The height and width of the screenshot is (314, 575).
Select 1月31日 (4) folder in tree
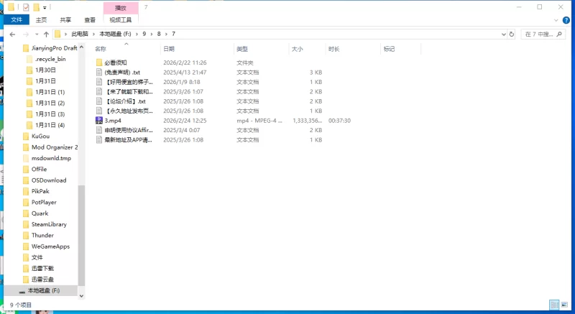46,125
